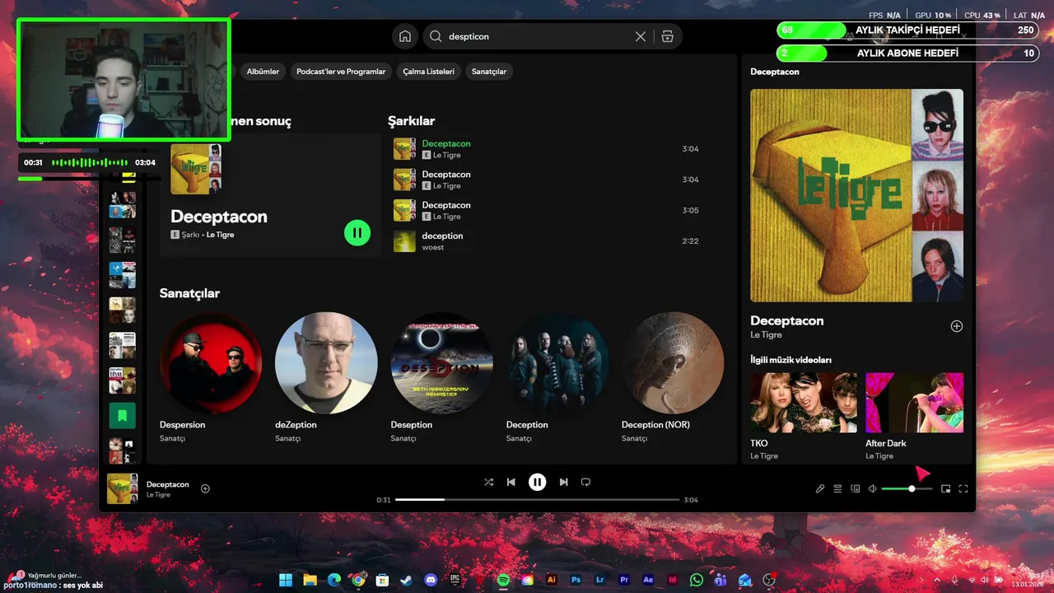The height and width of the screenshot is (593, 1054).
Task: Skip to the next track
Action: [x=563, y=482]
